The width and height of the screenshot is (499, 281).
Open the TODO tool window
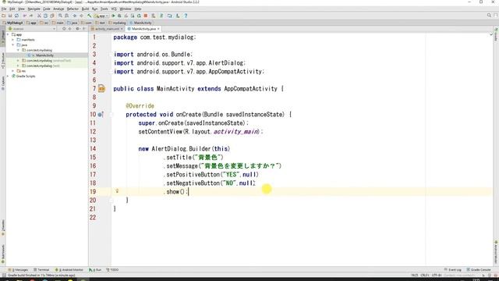pos(112,270)
